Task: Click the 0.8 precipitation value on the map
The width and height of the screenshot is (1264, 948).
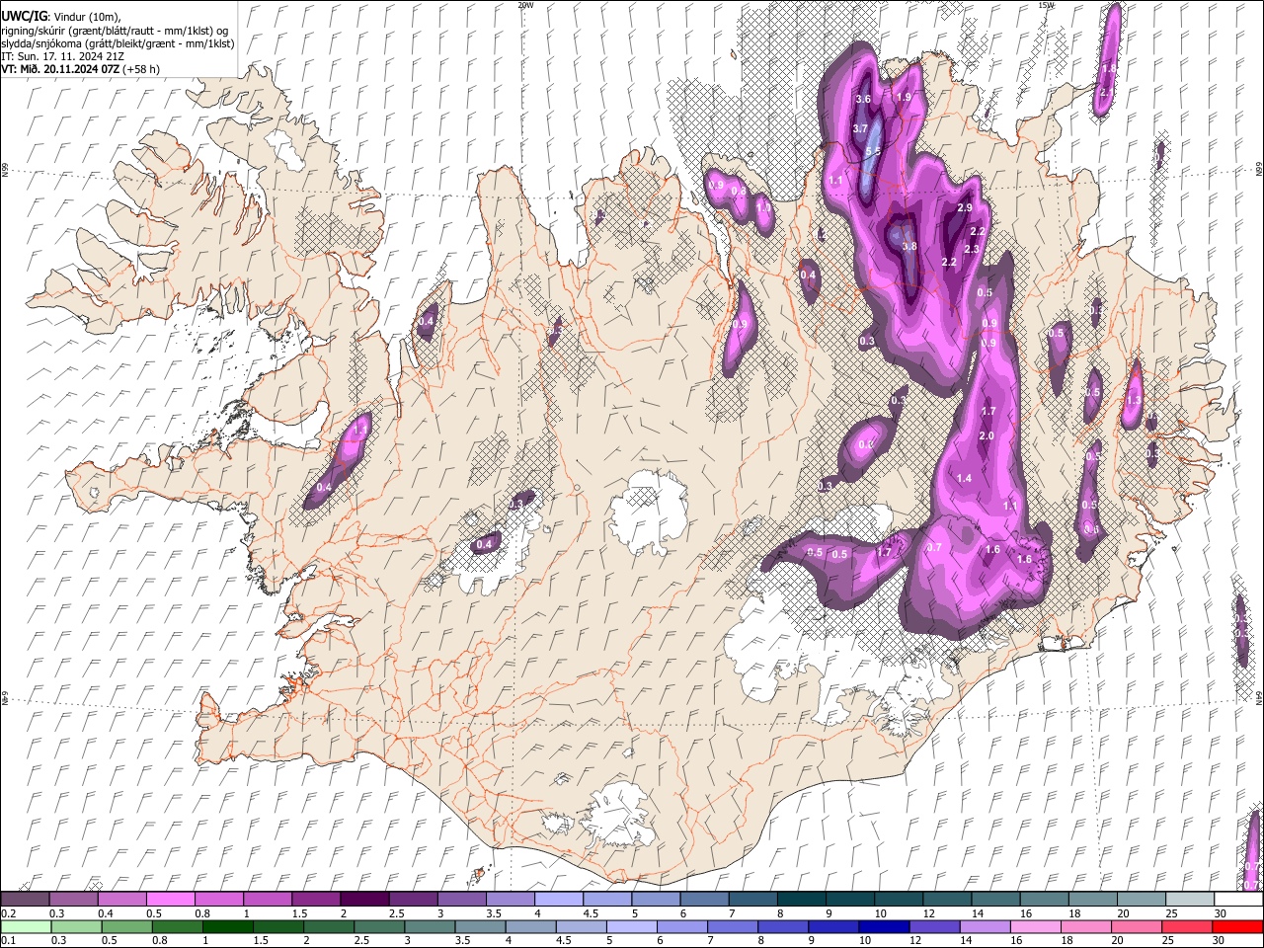Action: 738,191
